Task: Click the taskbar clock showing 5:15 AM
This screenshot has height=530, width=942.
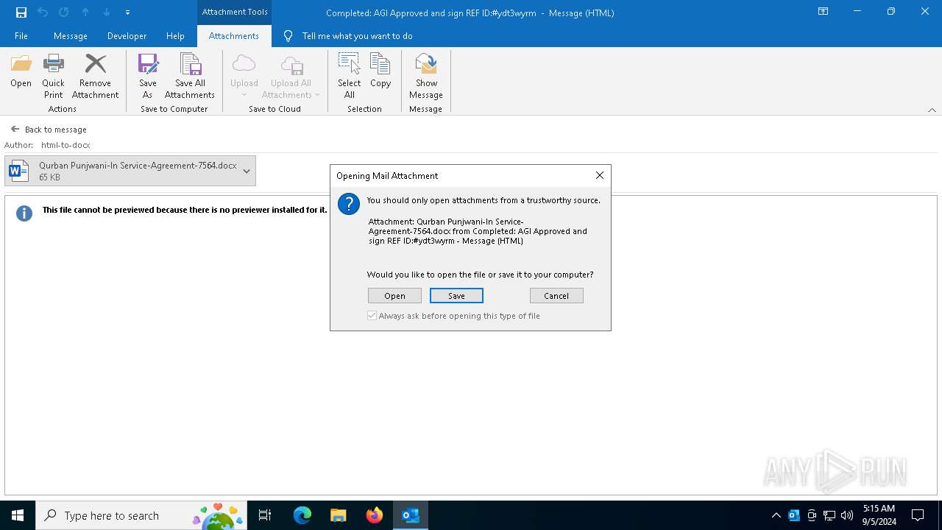Action: [x=879, y=515]
